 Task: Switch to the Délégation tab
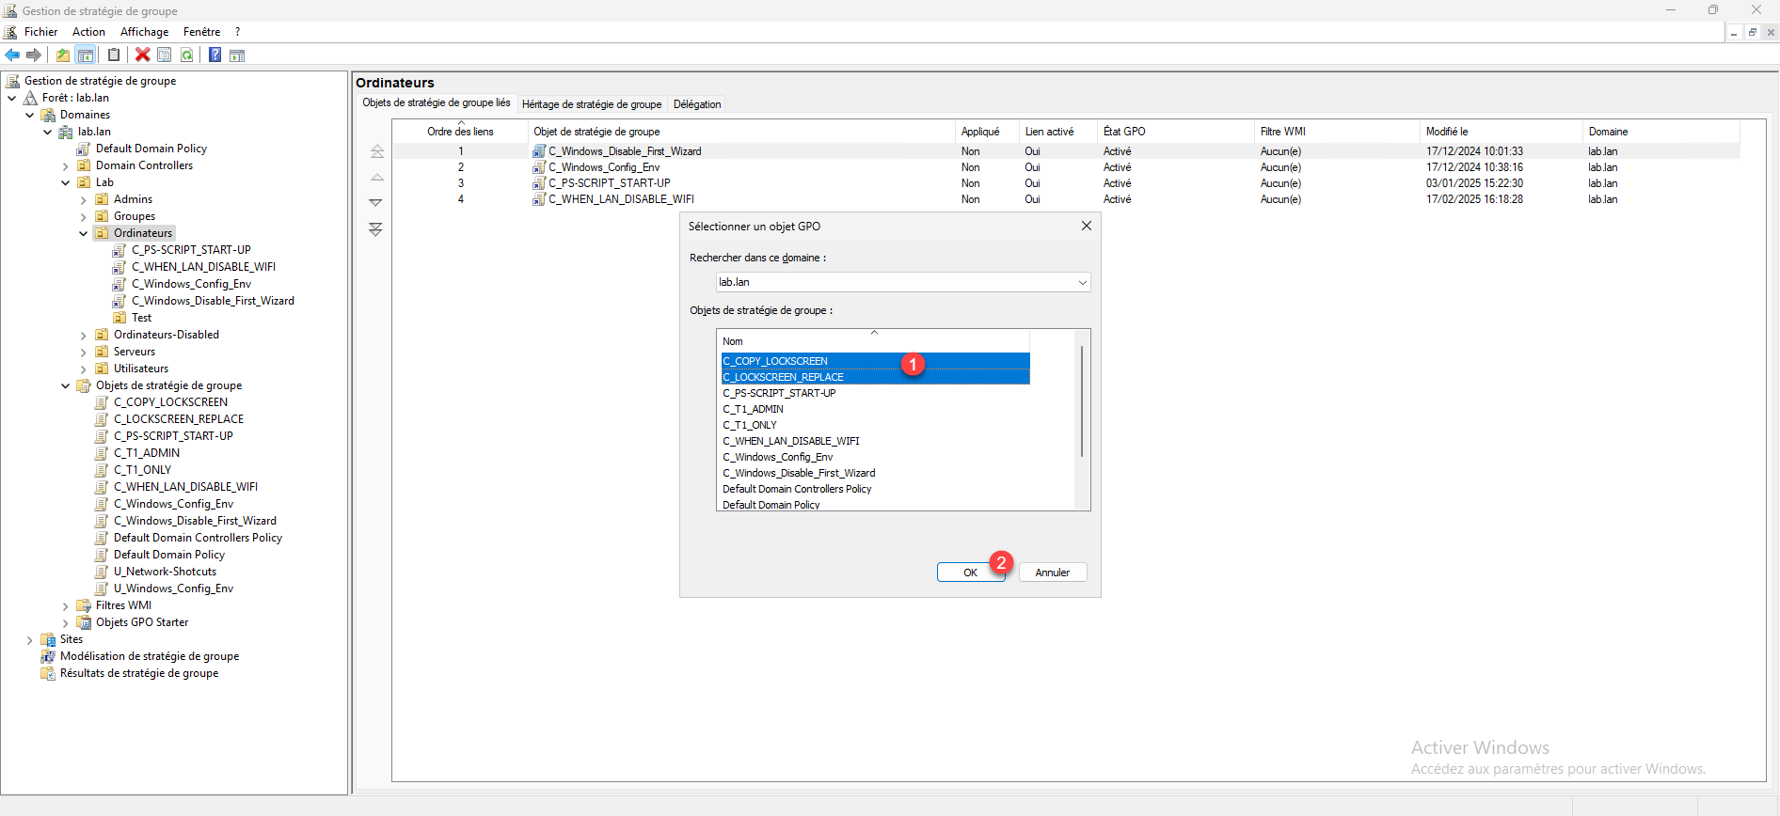point(697,104)
